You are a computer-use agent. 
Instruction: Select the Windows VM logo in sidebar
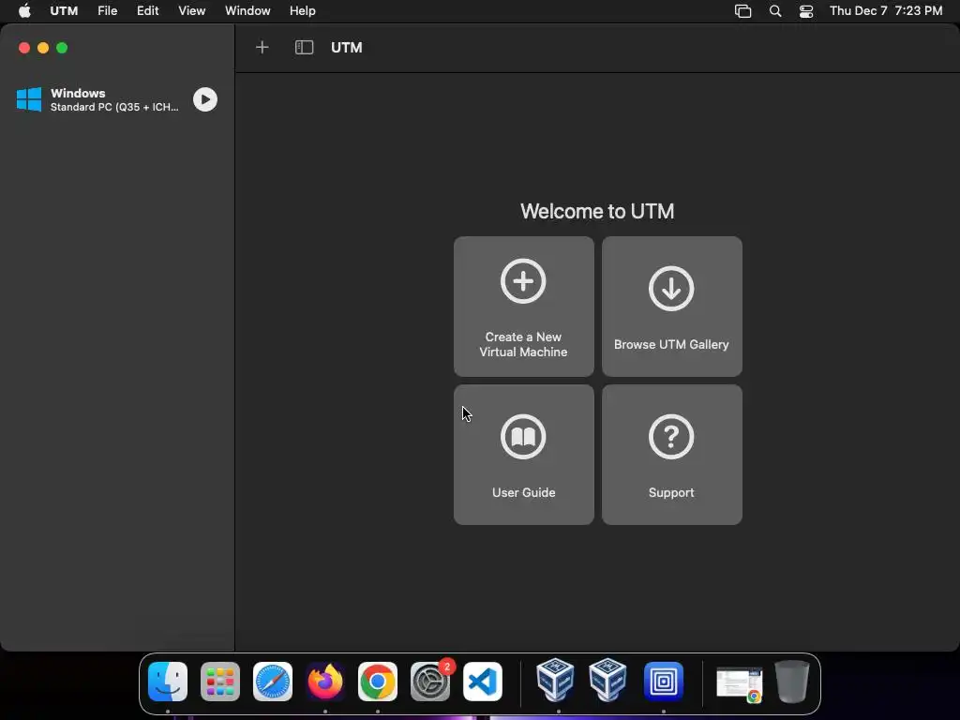29,99
